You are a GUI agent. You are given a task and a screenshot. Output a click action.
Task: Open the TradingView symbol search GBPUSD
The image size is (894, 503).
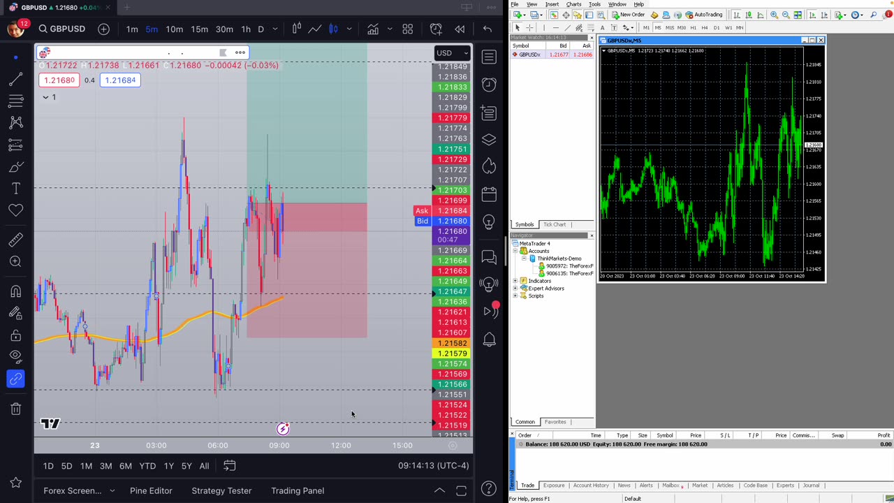point(61,29)
